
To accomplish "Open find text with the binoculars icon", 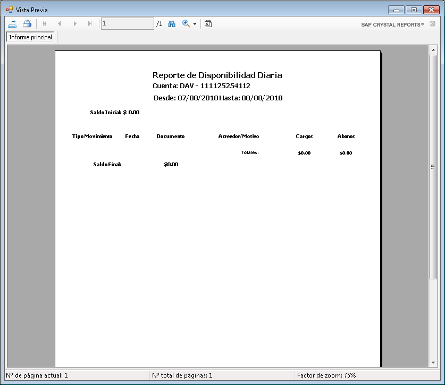I will tap(171, 23).
